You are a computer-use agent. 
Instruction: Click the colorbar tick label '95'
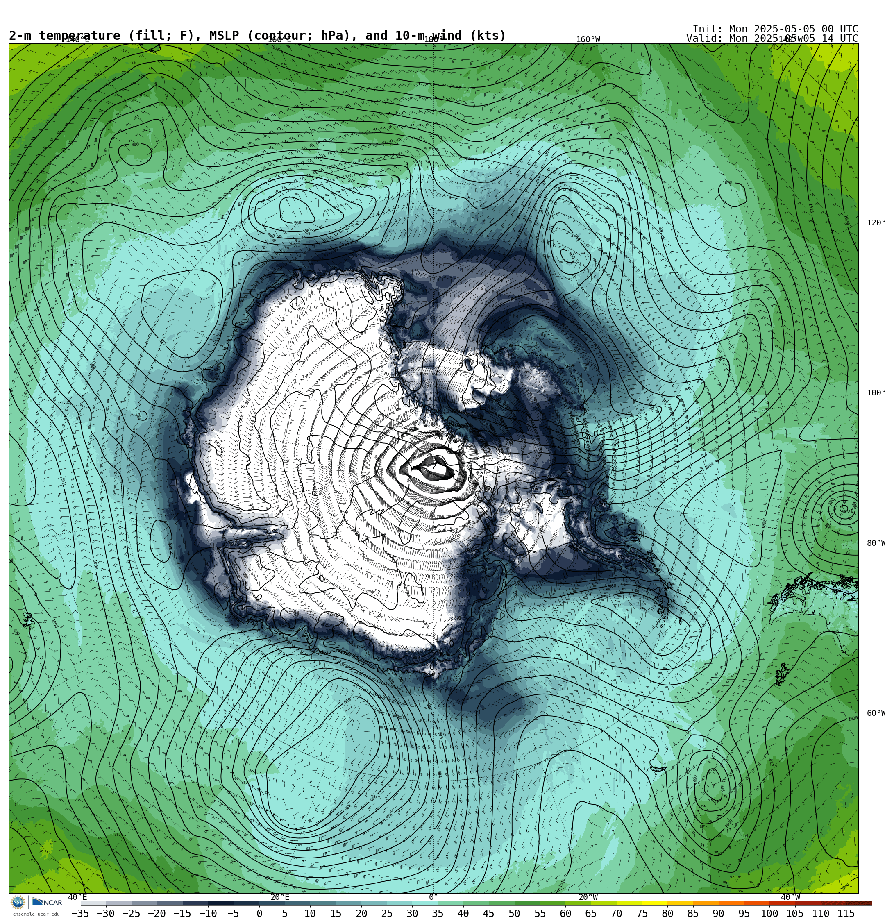[x=744, y=913]
